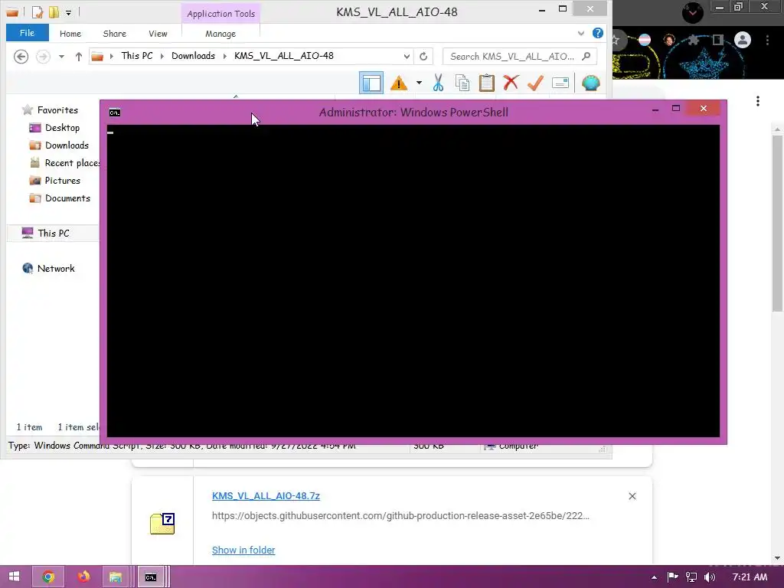Expand the Downloads breadcrumb arrow
Viewport: 784px width, 588px height.
coord(224,56)
